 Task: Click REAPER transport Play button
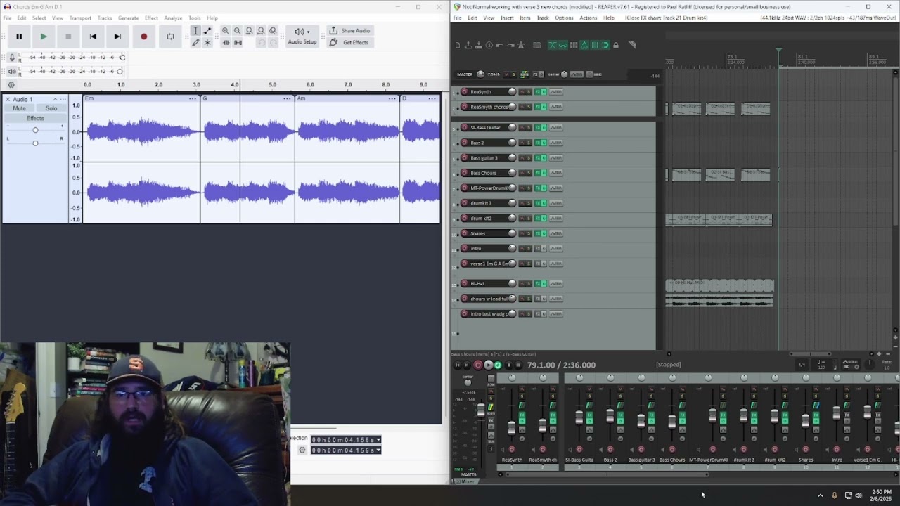click(x=488, y=365)
